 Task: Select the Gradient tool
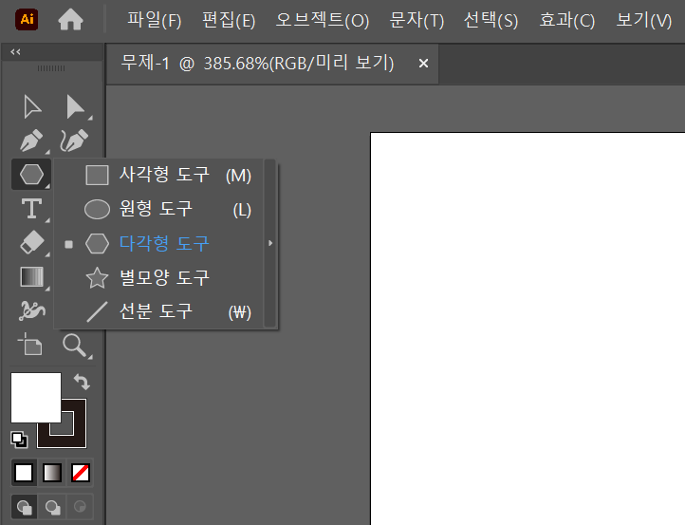point(32,276)
